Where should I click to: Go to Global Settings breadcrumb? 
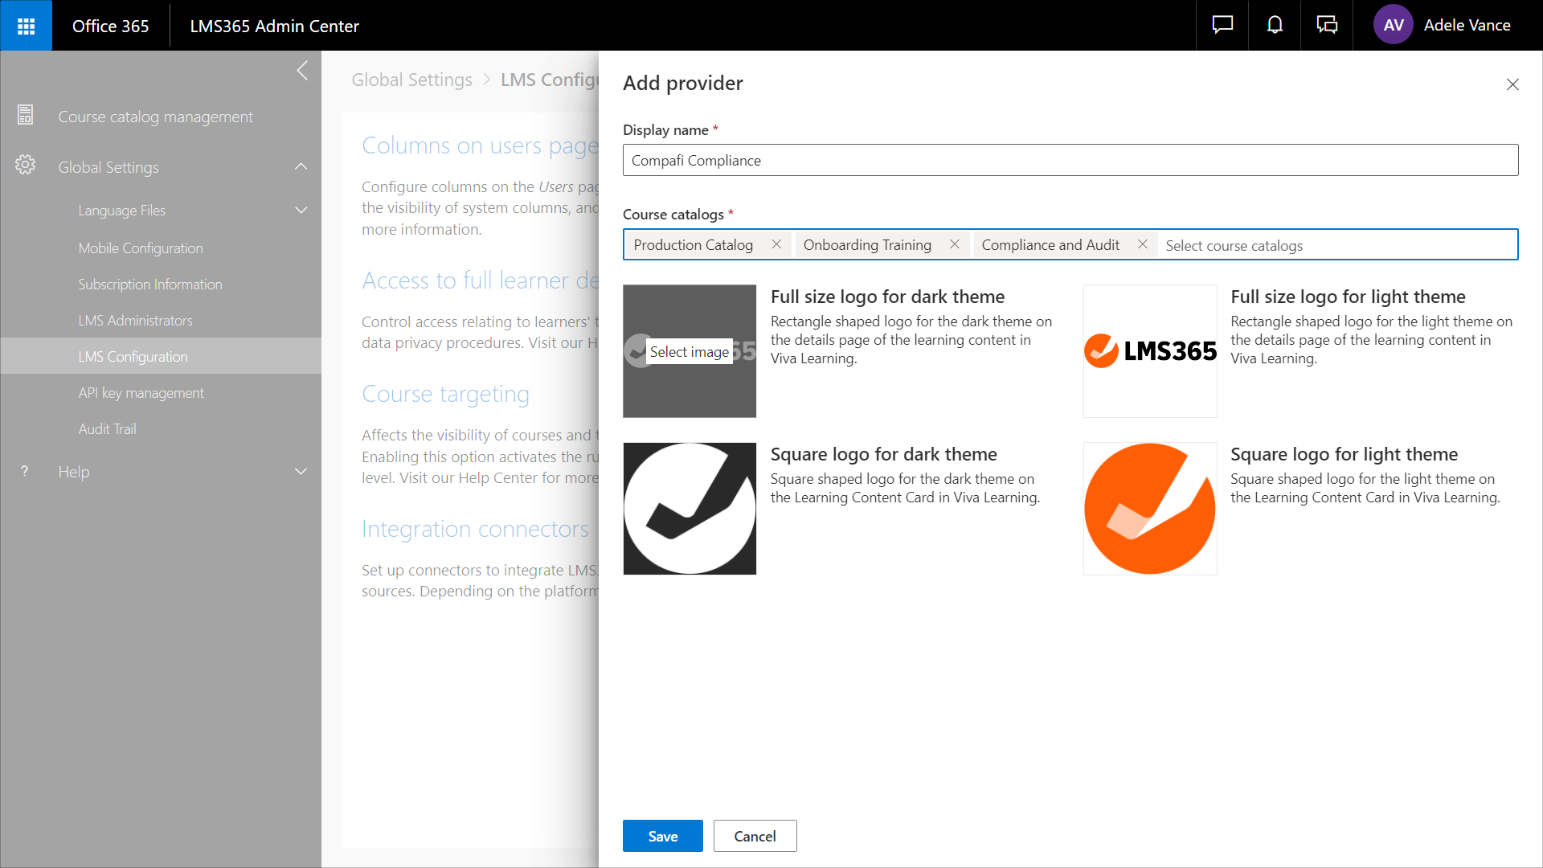click(x=411, y=80)
